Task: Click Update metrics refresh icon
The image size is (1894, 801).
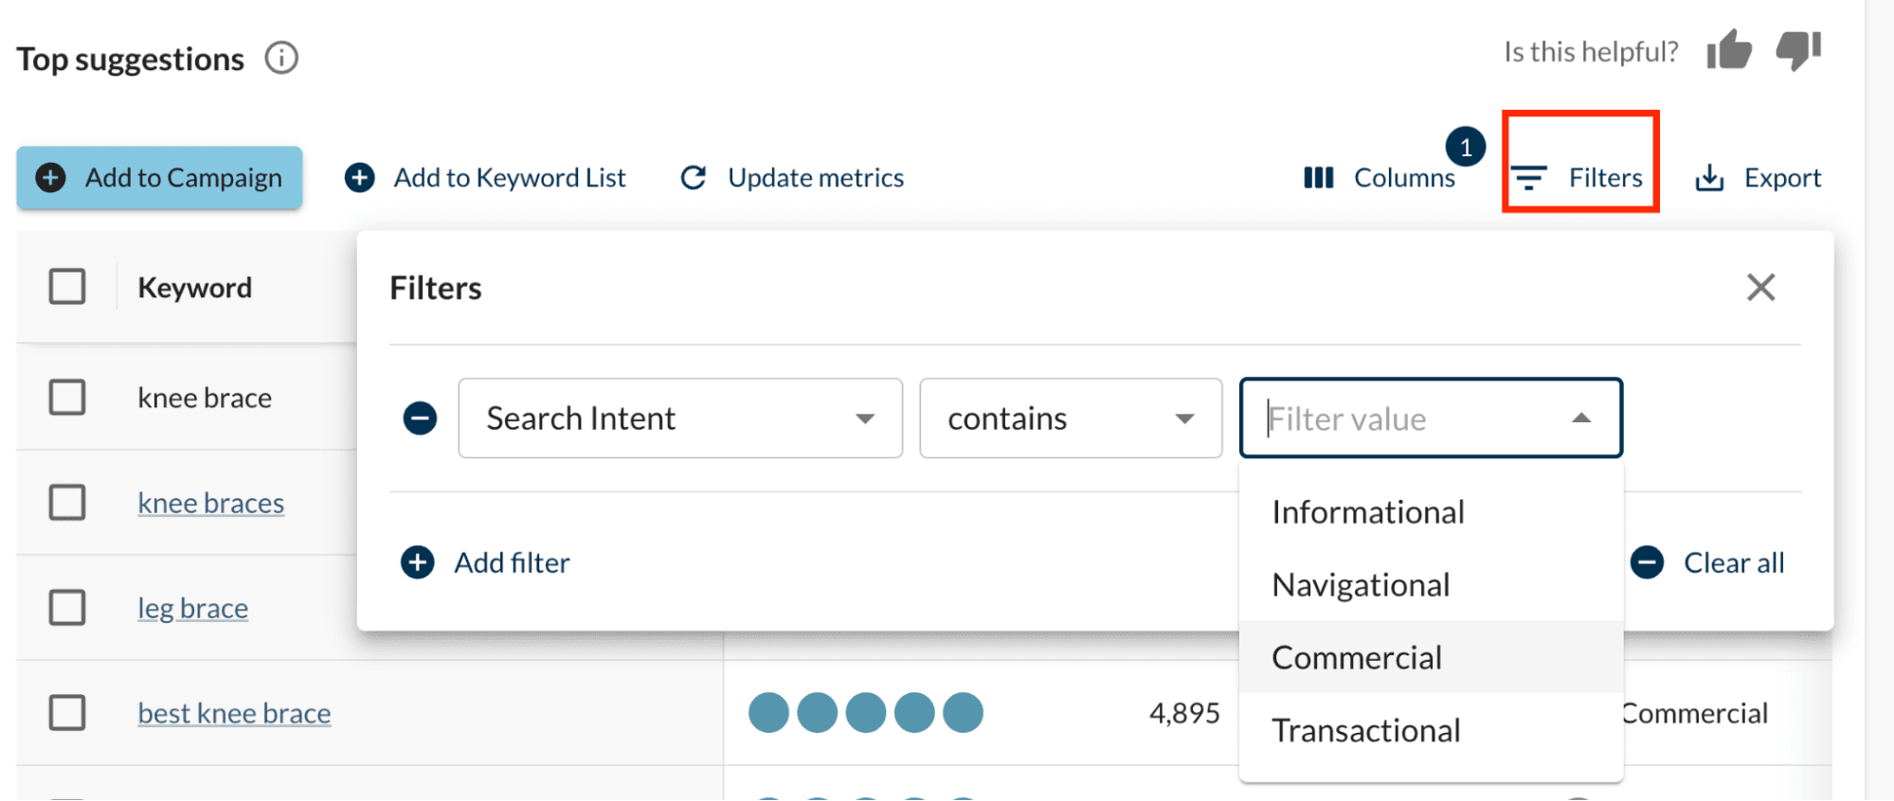Action: click(694, 177)
